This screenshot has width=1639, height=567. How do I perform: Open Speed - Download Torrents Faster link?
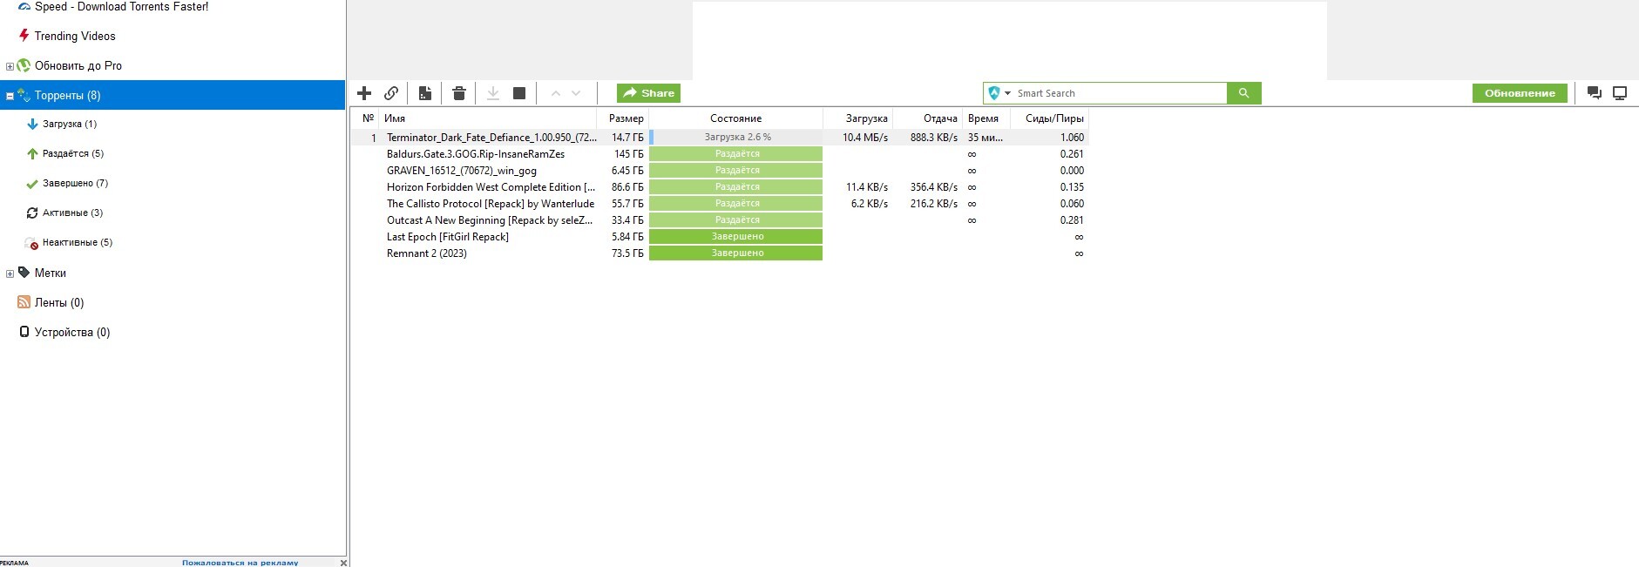click(121, 7)
